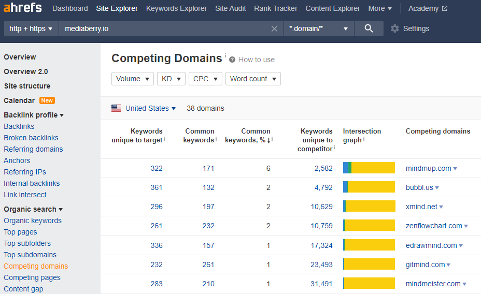The width and height of the screenshot is (481, 294).
Task: Expand the bubbl.us domain menu
Action: [x=437, y=188]
